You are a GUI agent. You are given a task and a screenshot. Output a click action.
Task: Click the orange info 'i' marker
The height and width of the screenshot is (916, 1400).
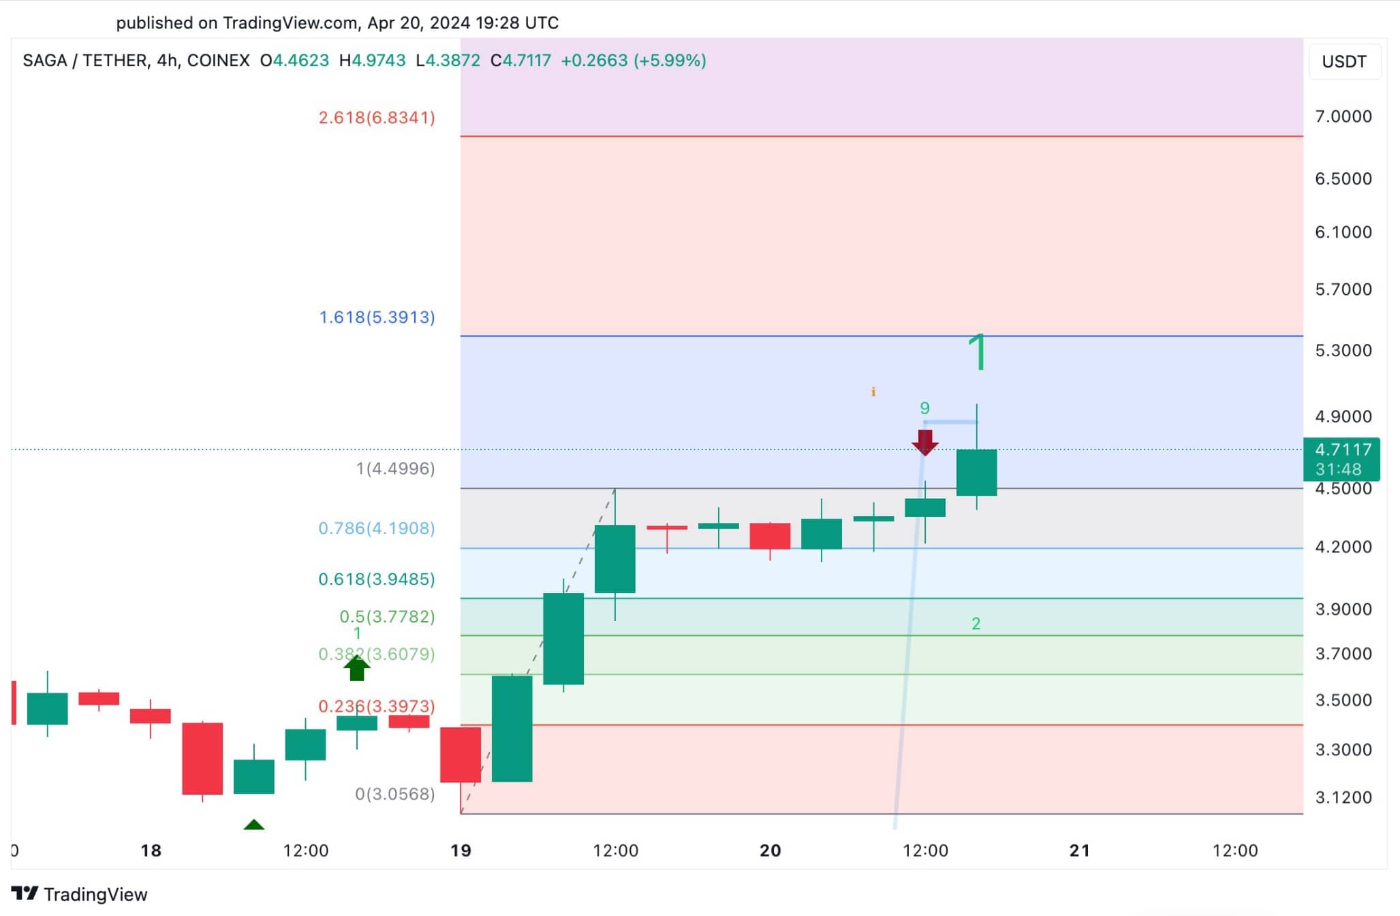coord(873,392)
